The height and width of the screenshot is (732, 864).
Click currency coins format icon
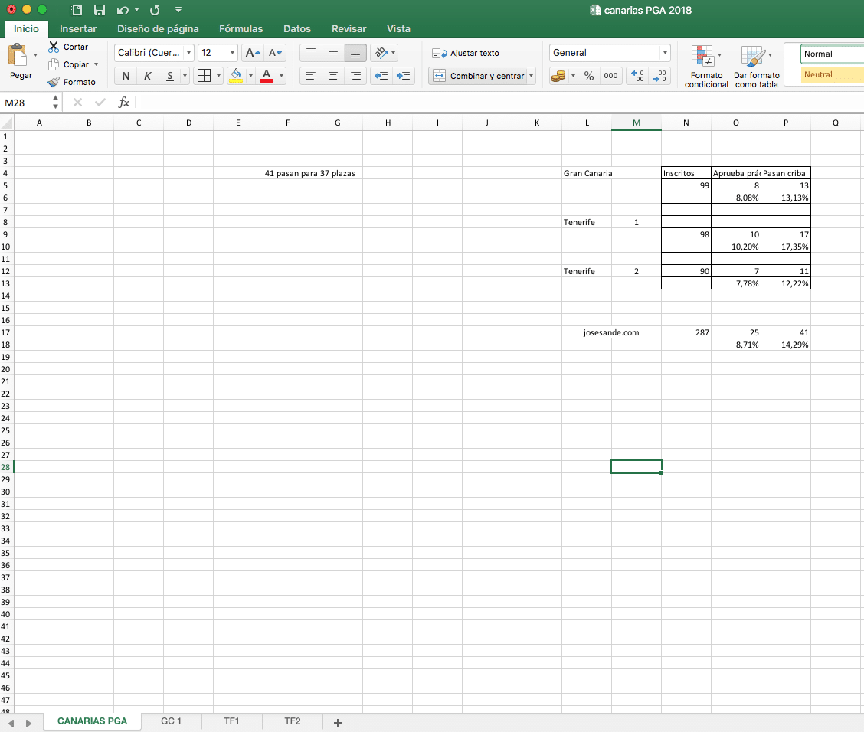point(558,76)
